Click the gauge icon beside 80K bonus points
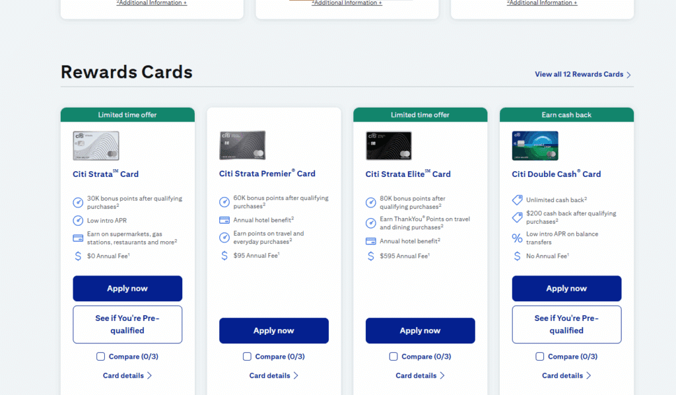Screen dimensions: 676x395 pos(371,202)
